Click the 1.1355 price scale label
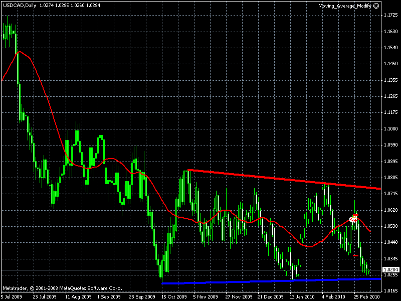The width and height of the screenshot is (401, 301). [x=391, y=80]
